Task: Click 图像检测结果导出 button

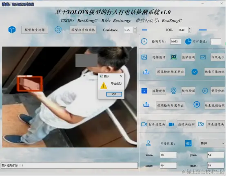Action: [x=171, y=72]
